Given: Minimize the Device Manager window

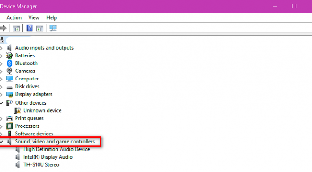Looking at the screenshot, I should point(275,6).
